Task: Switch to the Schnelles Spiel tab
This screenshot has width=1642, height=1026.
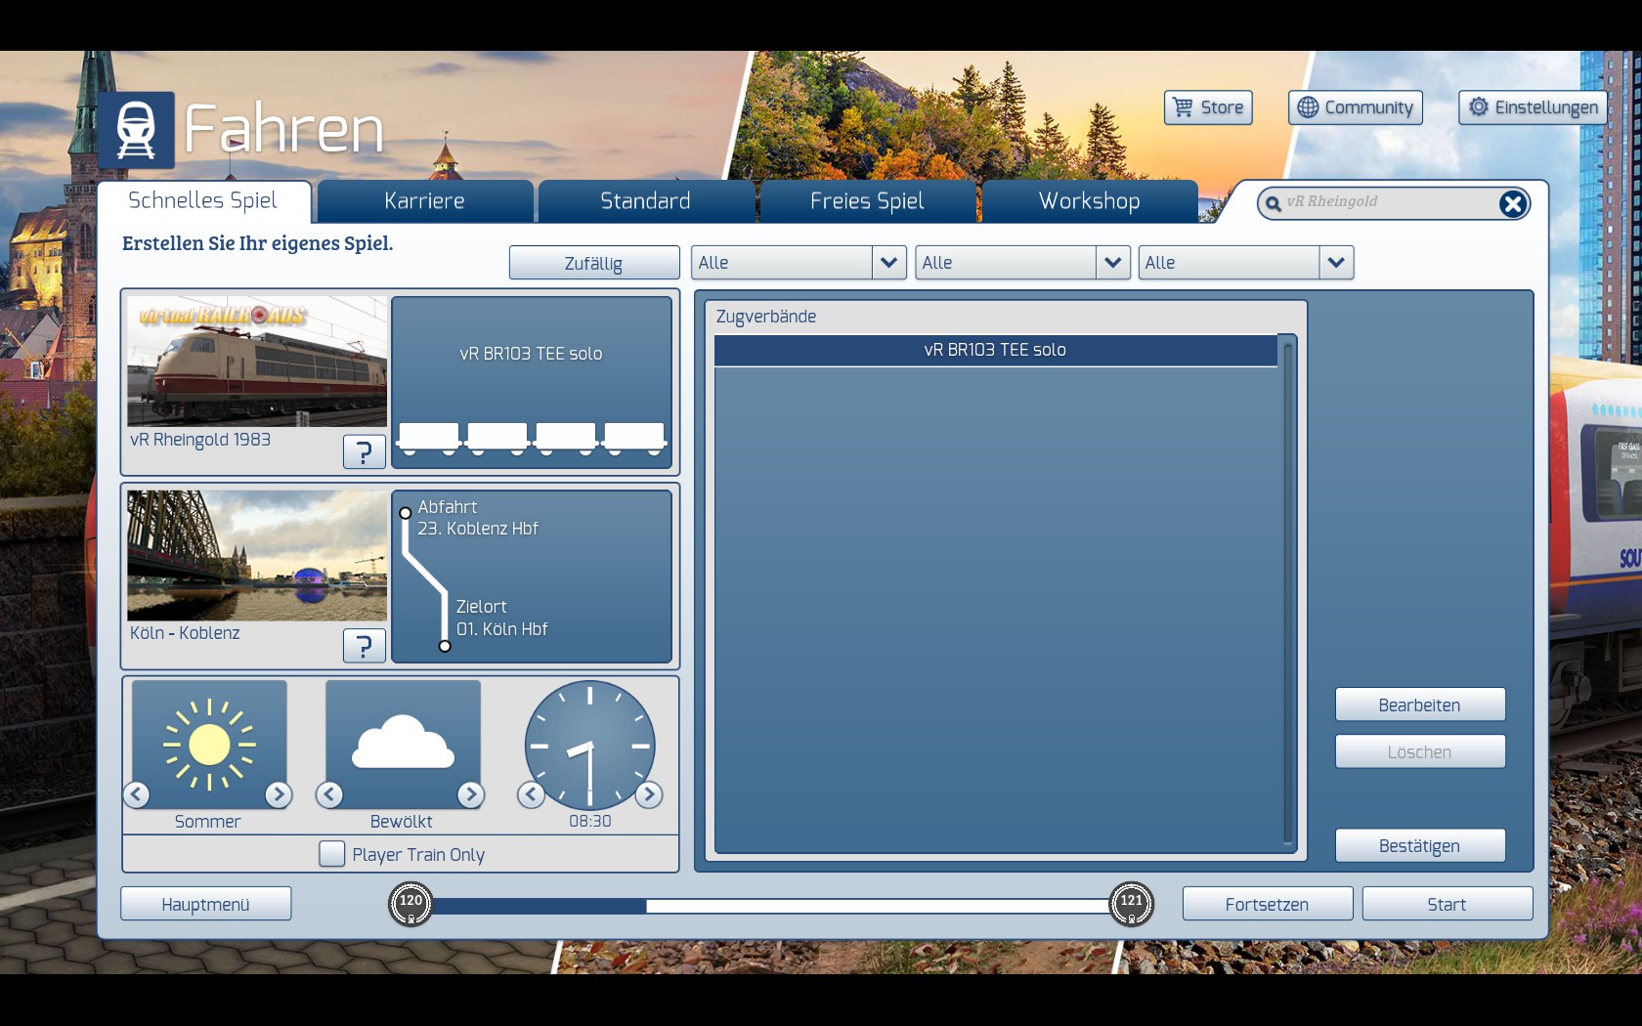Action: tap(203, 201)
